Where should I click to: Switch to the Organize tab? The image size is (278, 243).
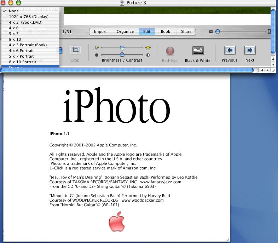[x=125, y=31]
